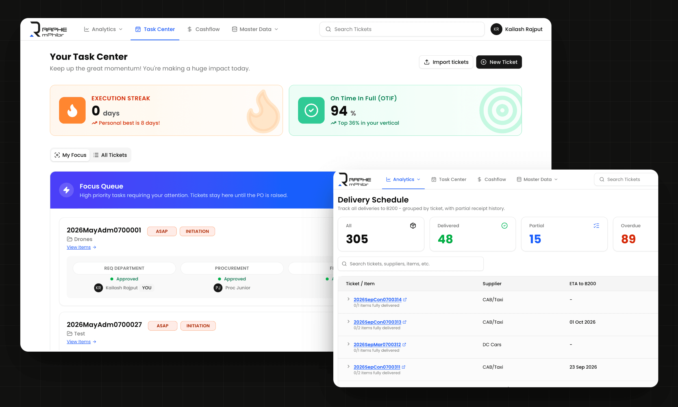Click the search tickets, suppliers, items field

pyautogui.click(x=411, y=264)
